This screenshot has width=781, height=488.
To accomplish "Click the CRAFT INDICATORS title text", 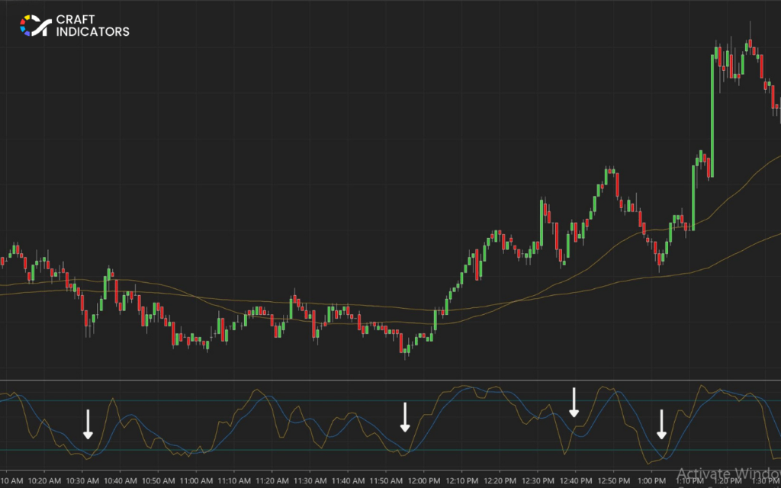I will click(x=92, y=24).
